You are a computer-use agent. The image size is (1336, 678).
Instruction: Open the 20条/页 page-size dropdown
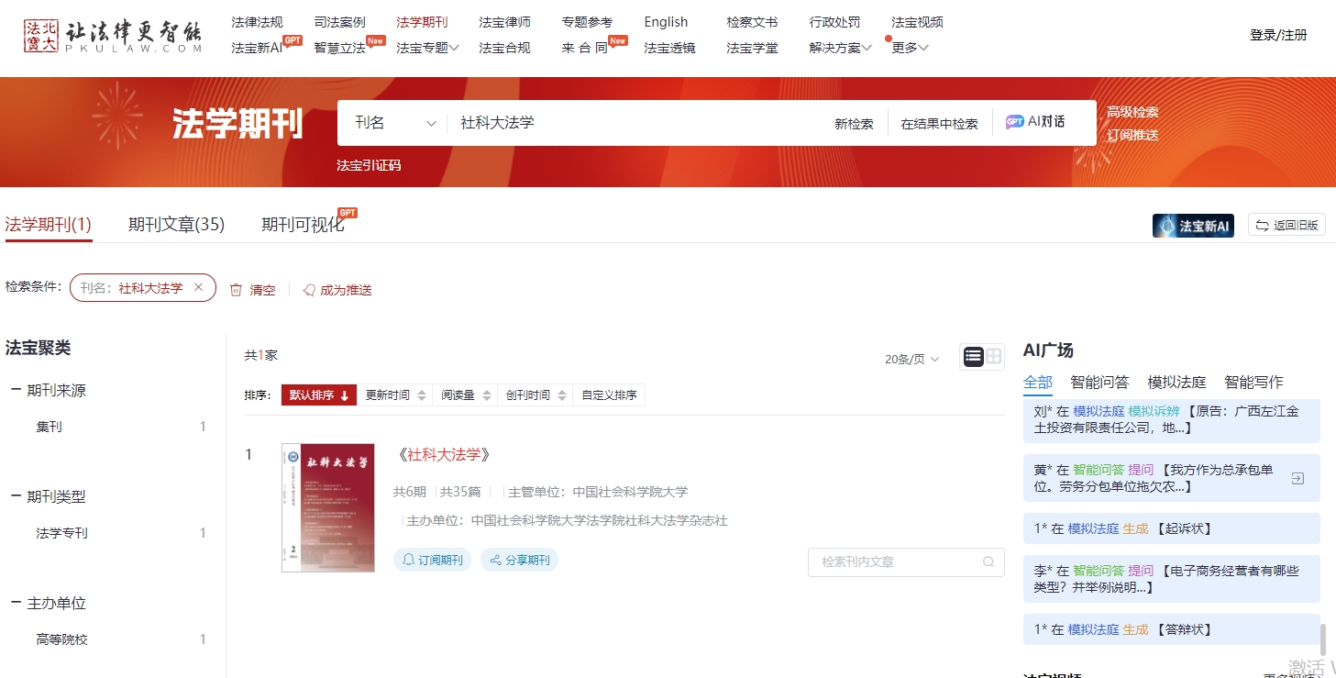pos(912,359)
